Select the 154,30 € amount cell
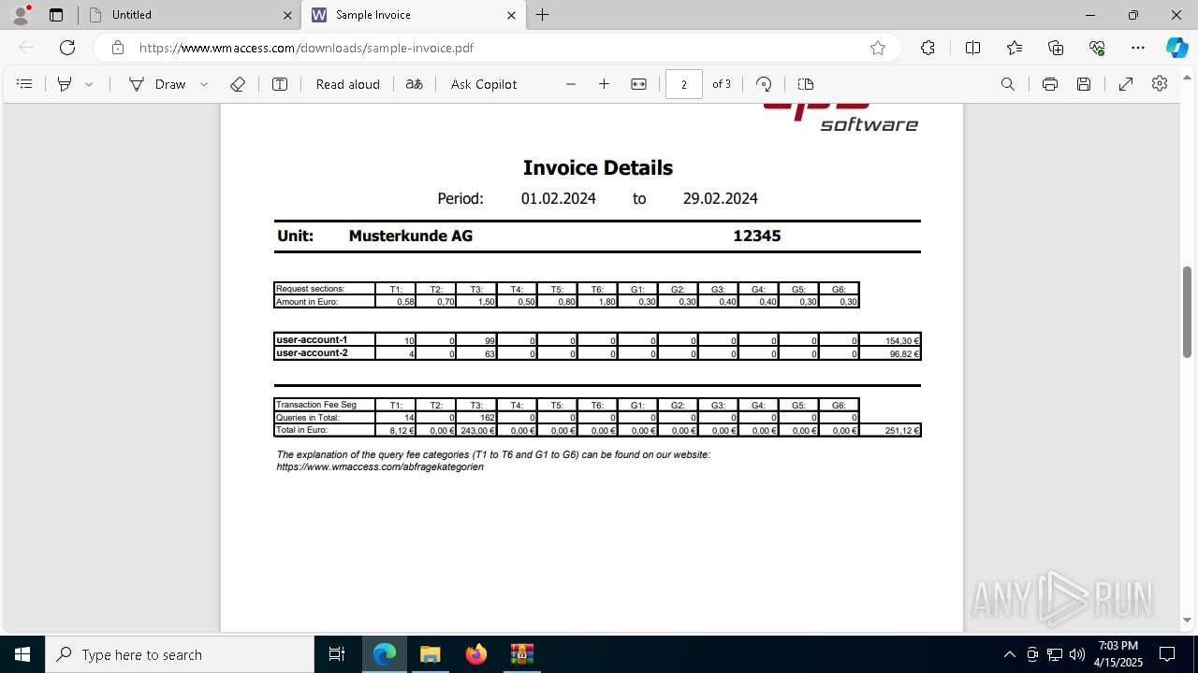The width and height of the screenshot is (1198, 673). tap(890, 340)
